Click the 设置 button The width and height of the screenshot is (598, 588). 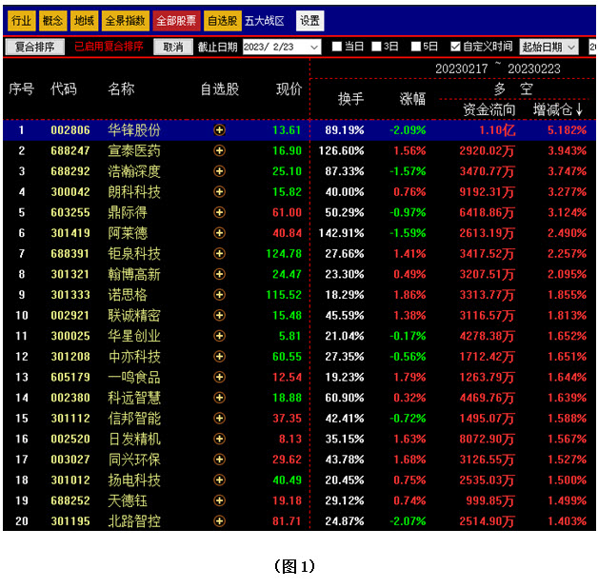(x=310, y=21)
